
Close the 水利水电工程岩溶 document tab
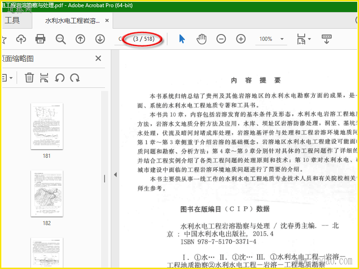(107, 21)
